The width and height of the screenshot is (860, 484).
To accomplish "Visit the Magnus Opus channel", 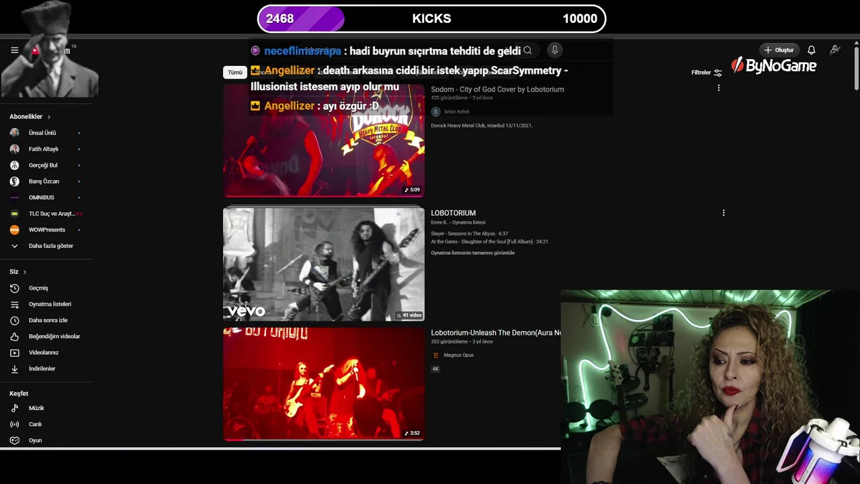I will point(458,355).
